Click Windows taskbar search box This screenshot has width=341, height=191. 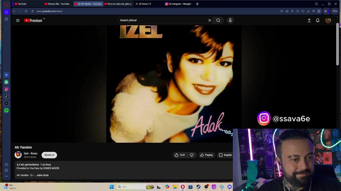tap(136, 187)
